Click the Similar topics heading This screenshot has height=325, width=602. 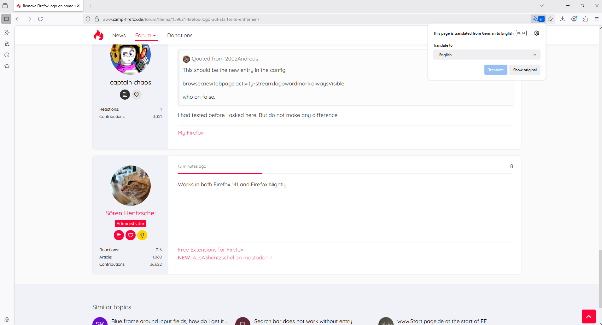(112, 307)
